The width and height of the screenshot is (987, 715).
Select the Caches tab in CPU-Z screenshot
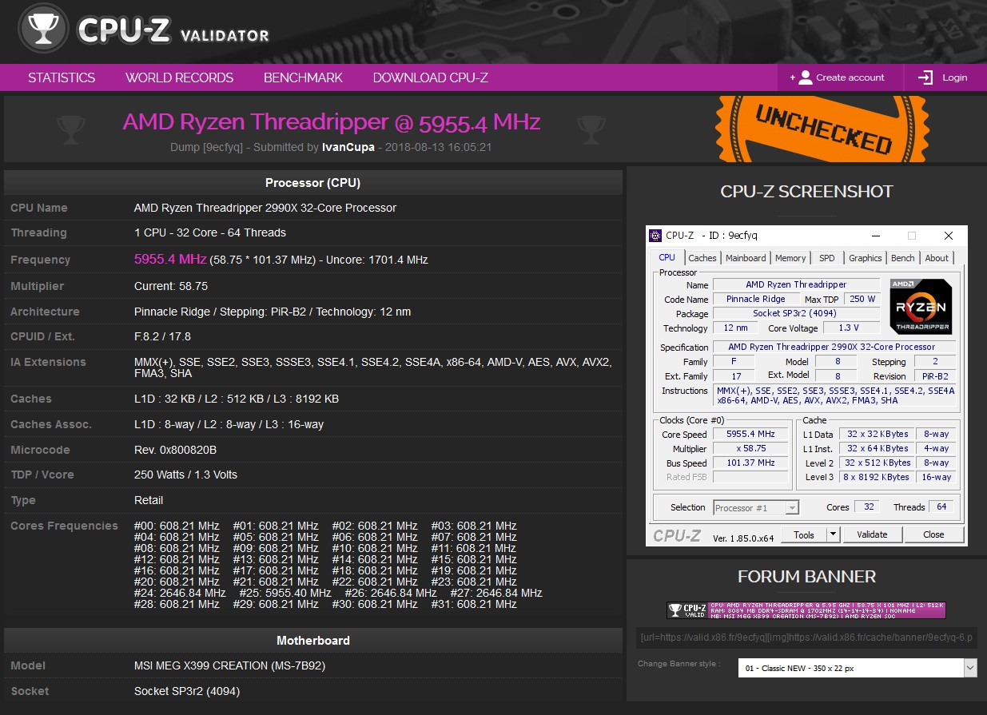click(702, 258)
